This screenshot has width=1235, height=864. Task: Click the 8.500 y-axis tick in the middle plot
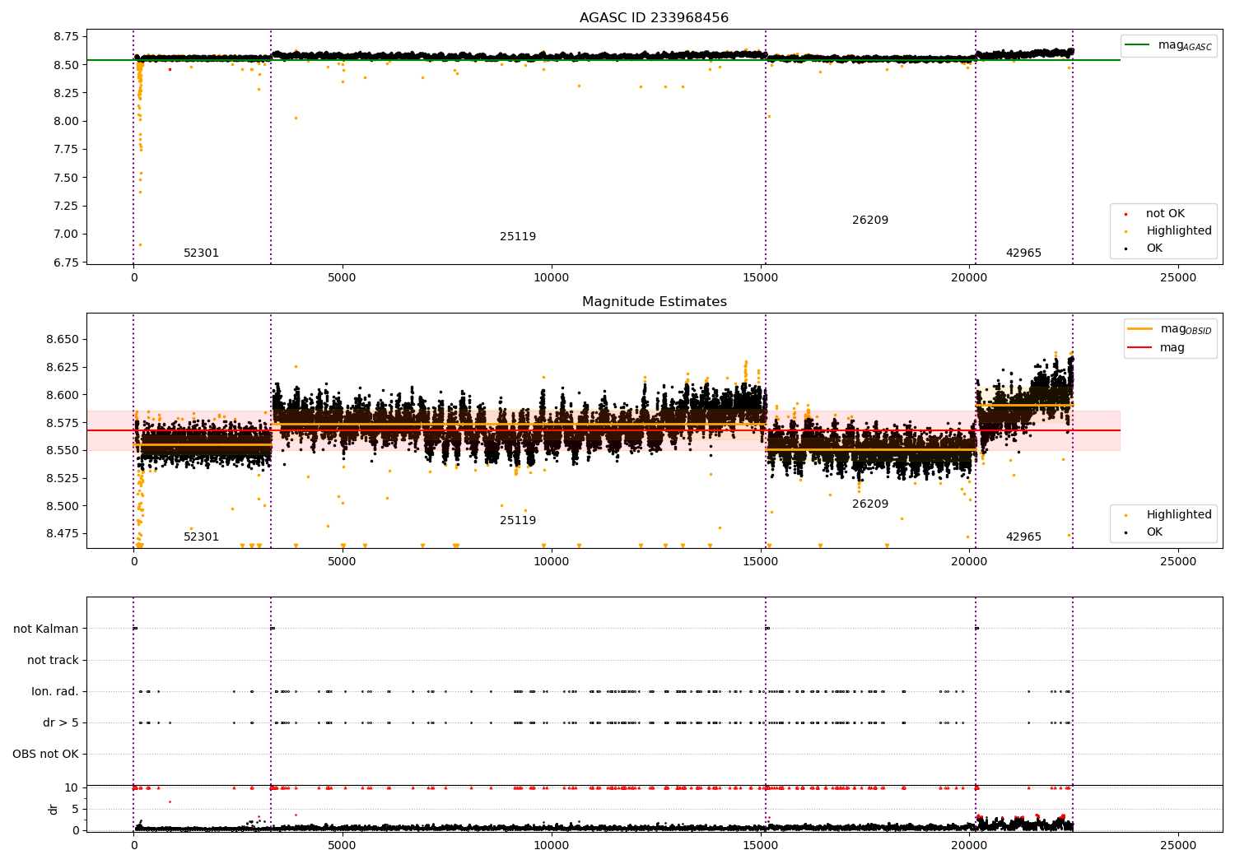pos(63,505)
